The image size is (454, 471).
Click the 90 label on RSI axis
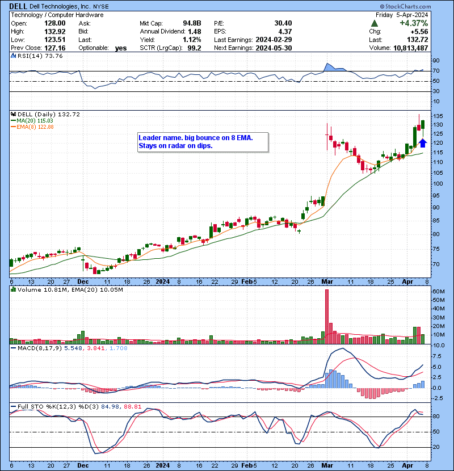click(436, 61)
